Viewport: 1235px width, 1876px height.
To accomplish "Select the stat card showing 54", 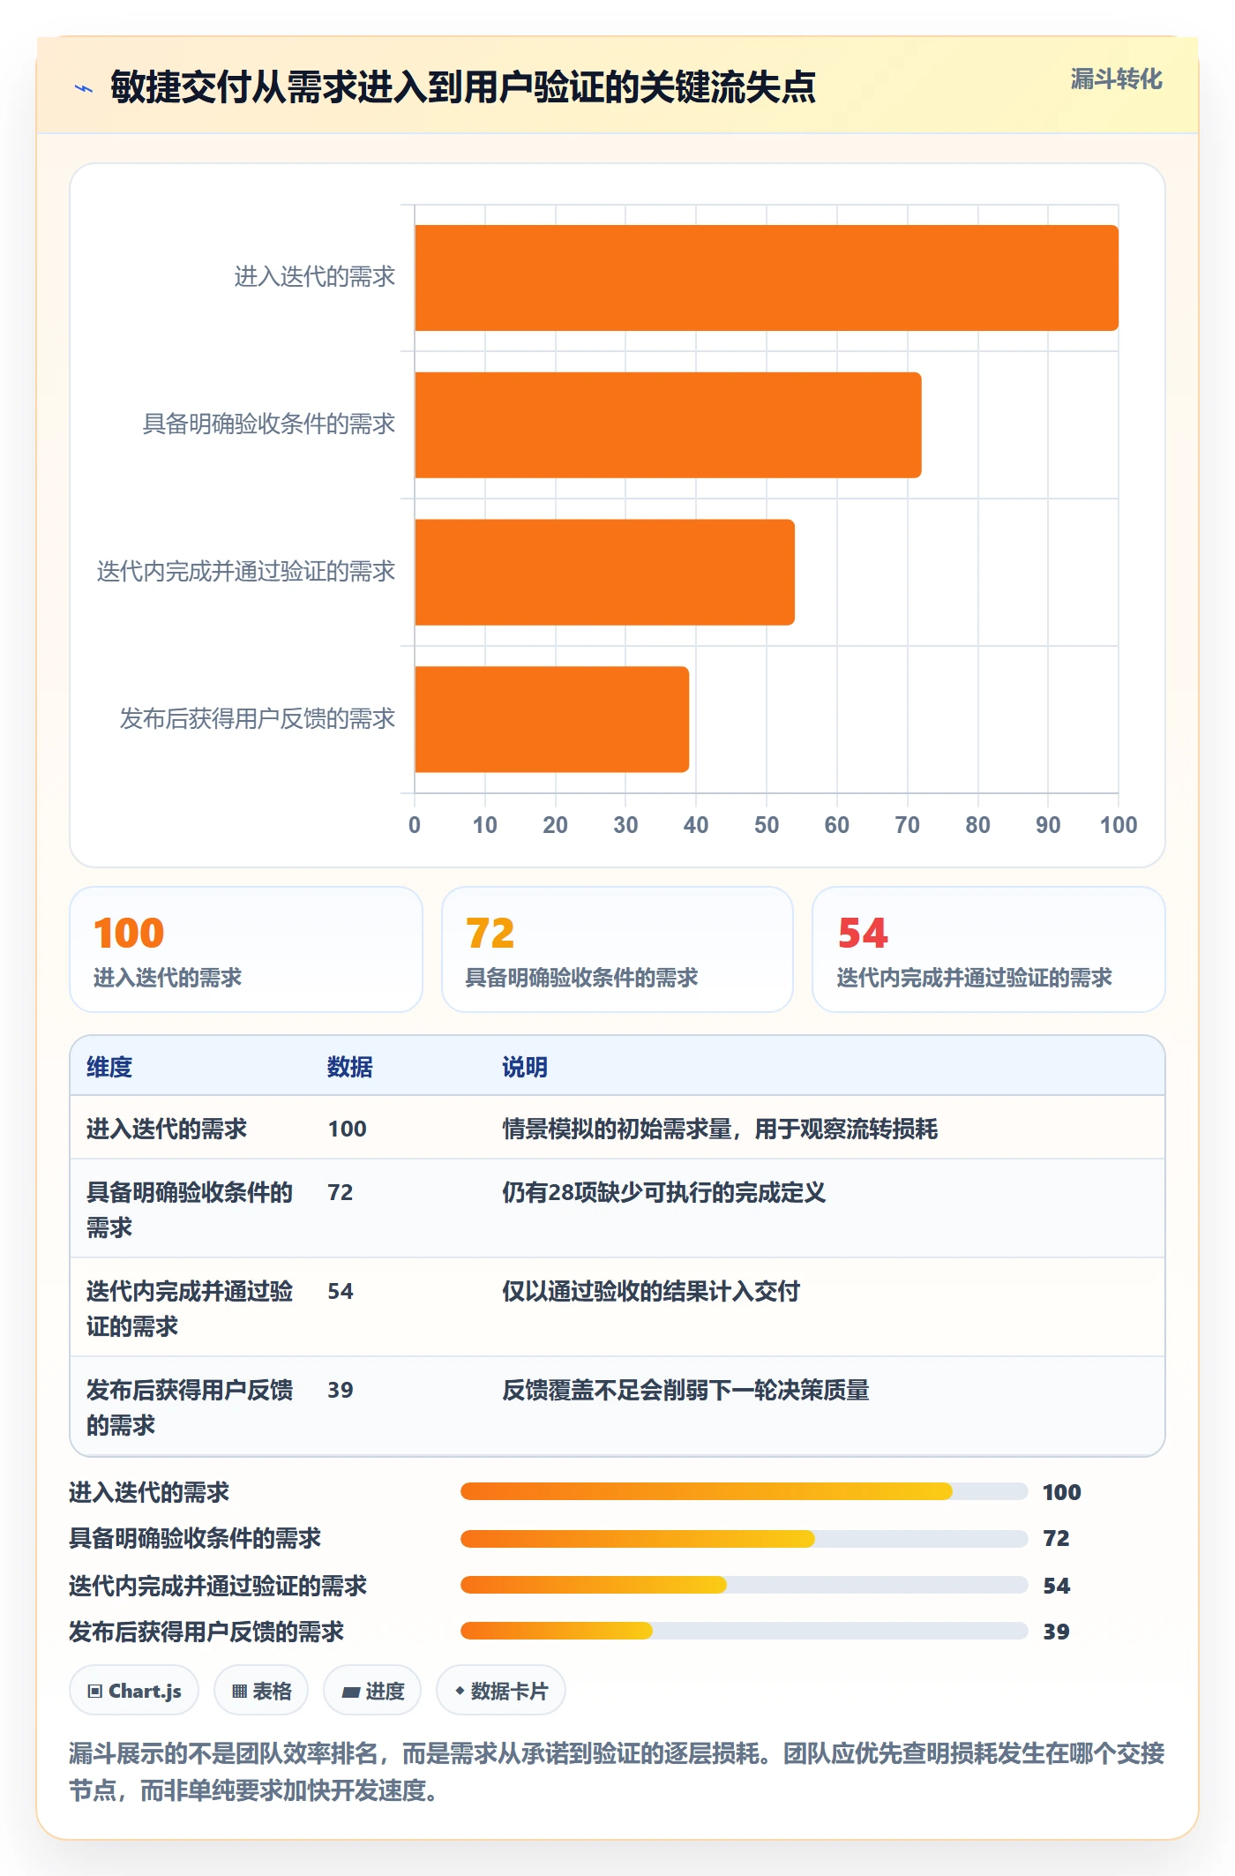I will coord(989,949).
